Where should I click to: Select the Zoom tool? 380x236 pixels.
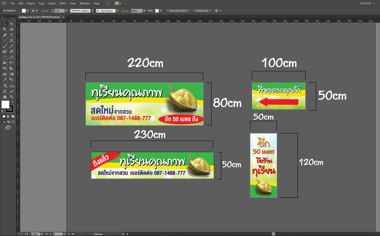pos(11,96)
